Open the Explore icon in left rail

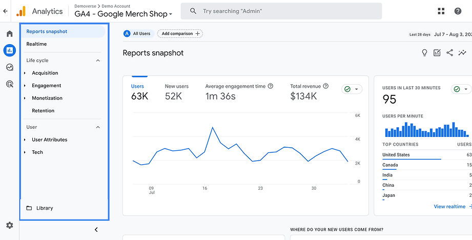(10, 67)
